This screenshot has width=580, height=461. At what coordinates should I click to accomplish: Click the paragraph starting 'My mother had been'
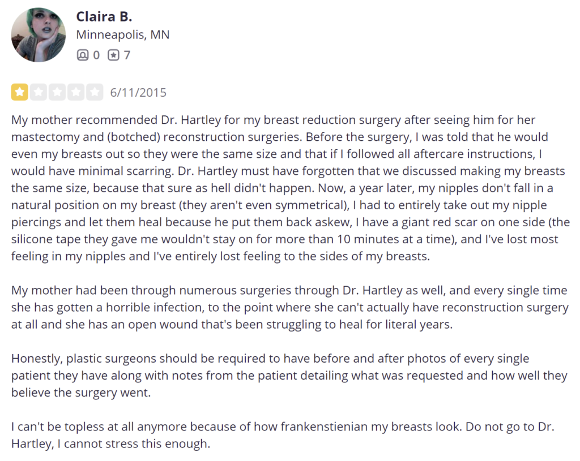pos(290,307)
